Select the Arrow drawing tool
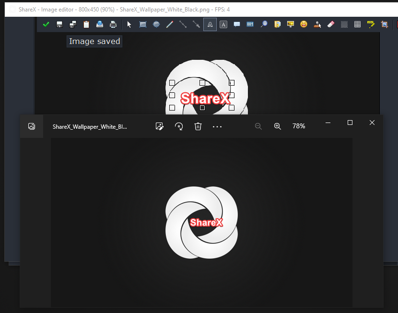398x313 pixels. pyautogui.click(x=196, y=24)
